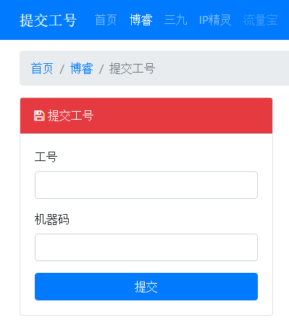Screen dimensions: 289x320
Task: Open the IP精灵 navigation item
Action: click(215, 20)
